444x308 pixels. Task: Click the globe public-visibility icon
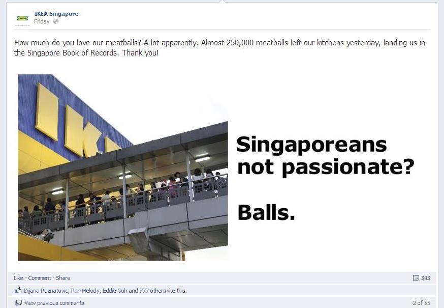tap(56, 21)
